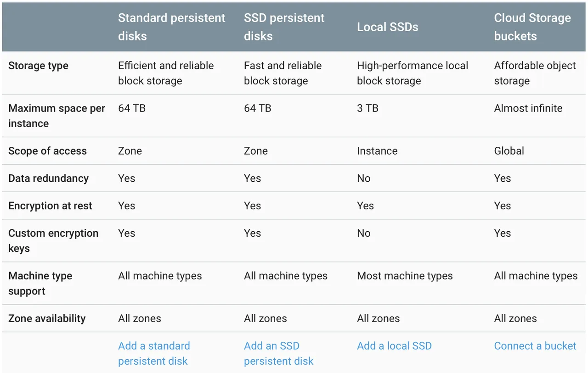Click the 'Data redundancy' row label

pos(48,178)
